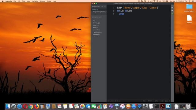Open Working Files settings gear icon

102,6
